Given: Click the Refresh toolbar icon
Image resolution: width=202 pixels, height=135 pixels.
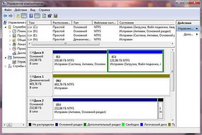Looking at the screenshot, I should tap(44, 16).
